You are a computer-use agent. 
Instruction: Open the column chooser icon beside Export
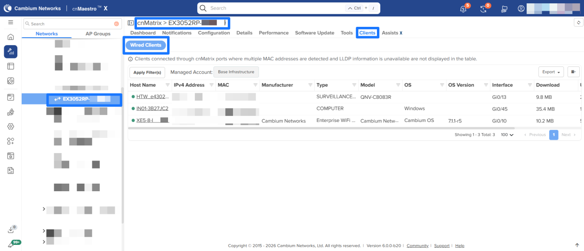click(573, 72)
